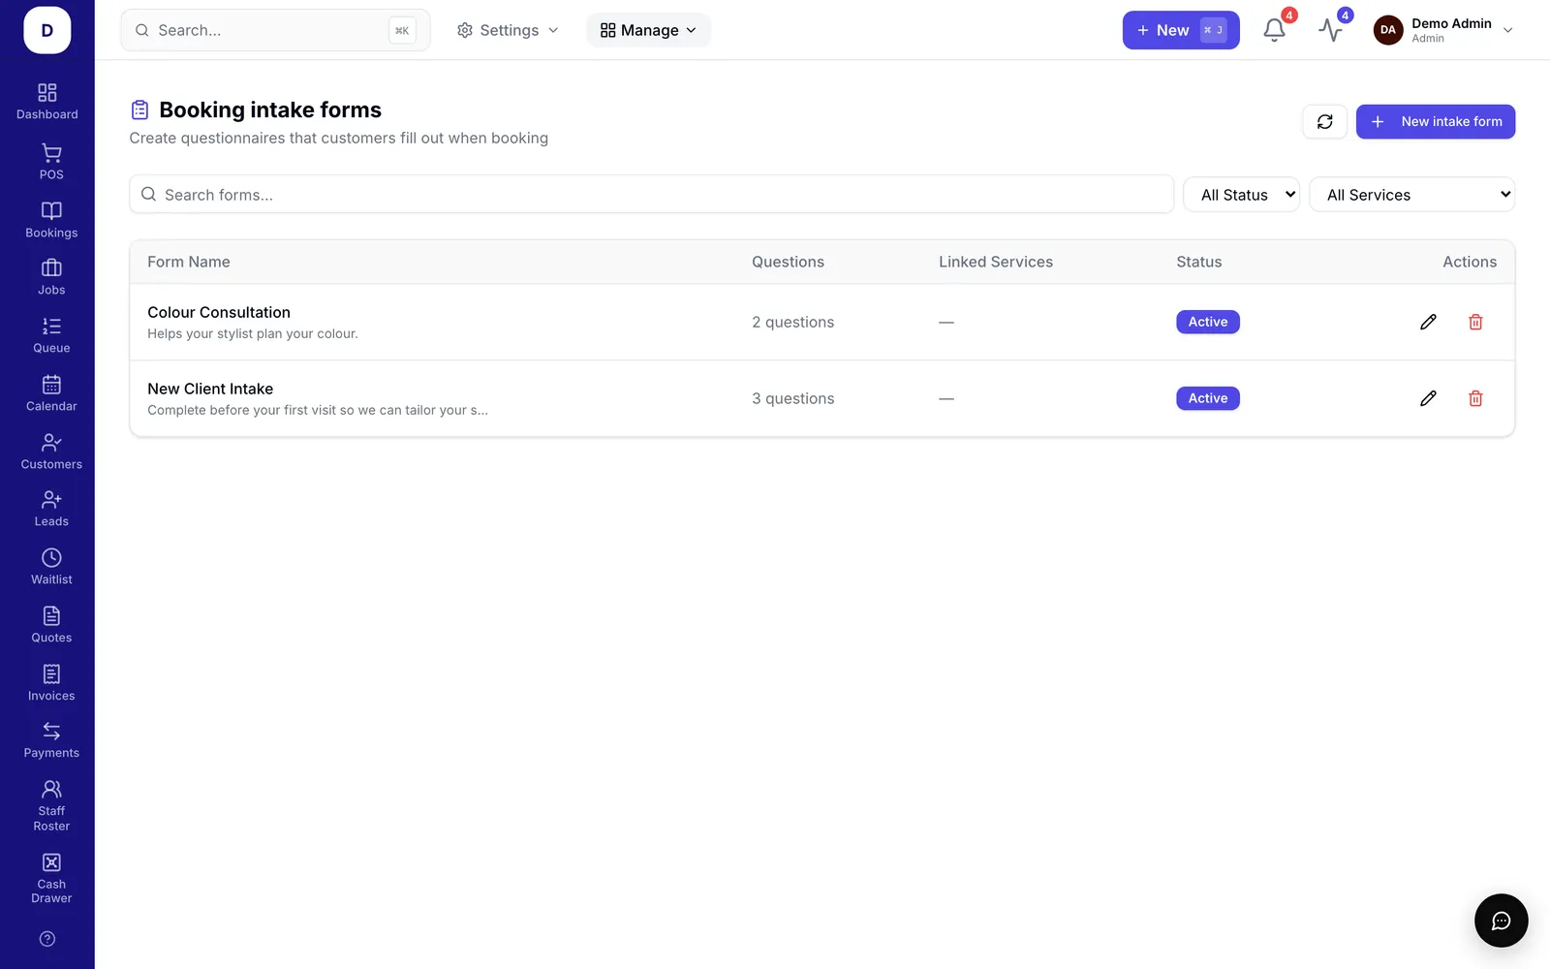Open the Queue list
Screen dimensions: 1550x969
click(51, 335)
